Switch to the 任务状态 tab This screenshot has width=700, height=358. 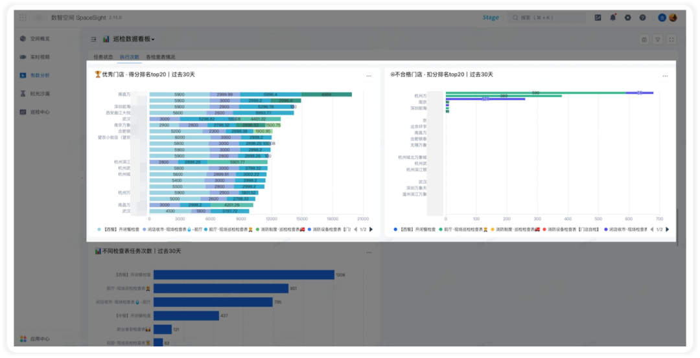(103, 57)
